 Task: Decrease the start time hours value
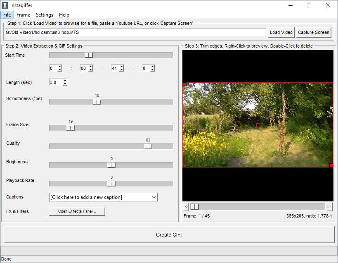click(x=60, y=70)
